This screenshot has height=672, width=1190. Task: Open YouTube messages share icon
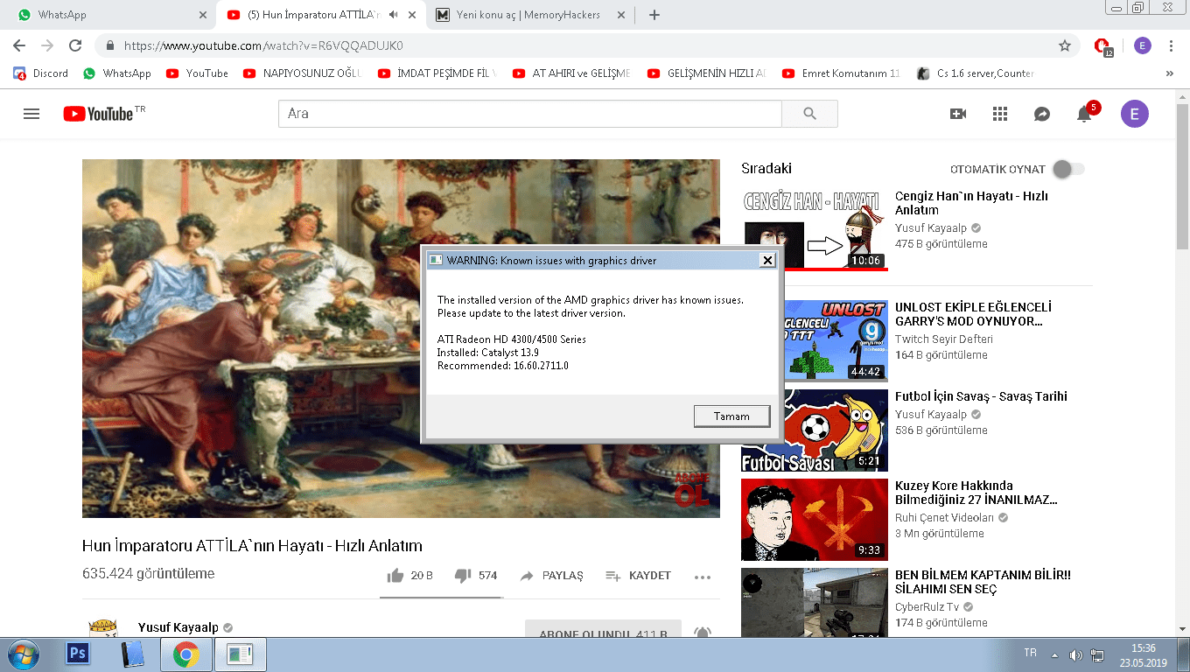1042,114
